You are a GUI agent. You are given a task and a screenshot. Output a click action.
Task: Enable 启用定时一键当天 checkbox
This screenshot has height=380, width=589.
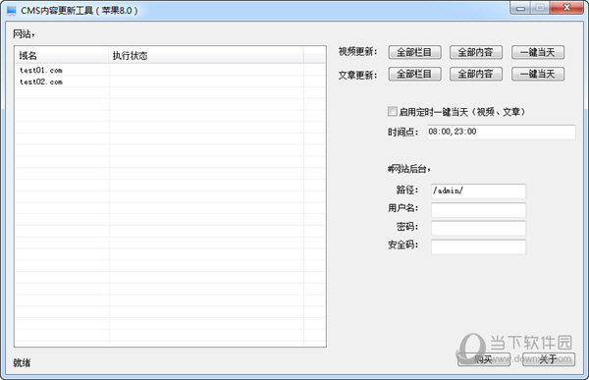click(392, 111)
